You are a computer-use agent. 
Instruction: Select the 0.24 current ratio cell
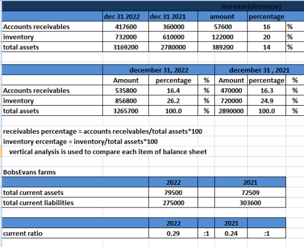[231, 233]
